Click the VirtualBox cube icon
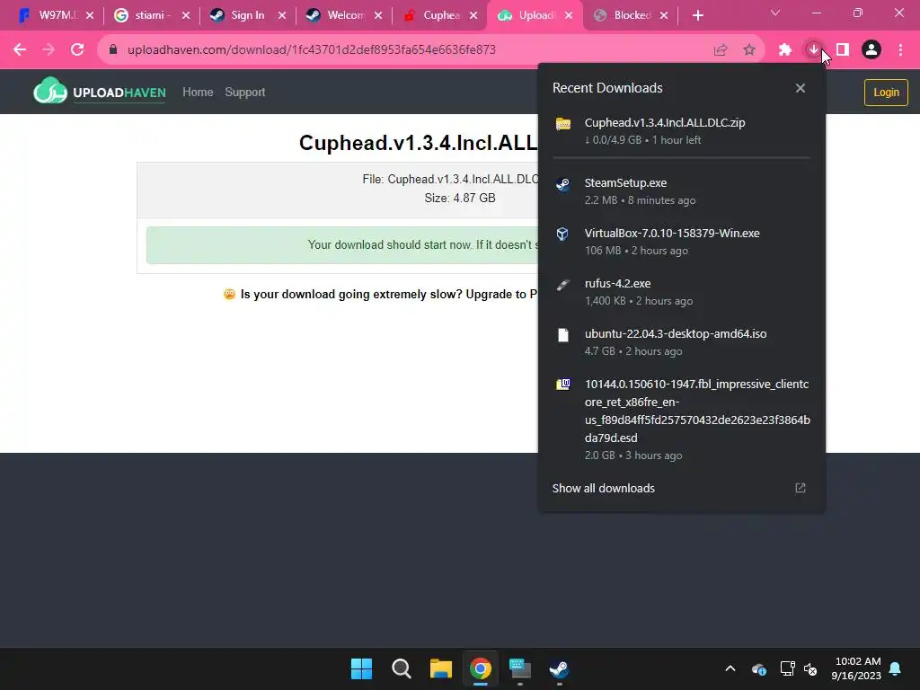Image resolution: width=920 pixels, height=690 pixels. 562,234
